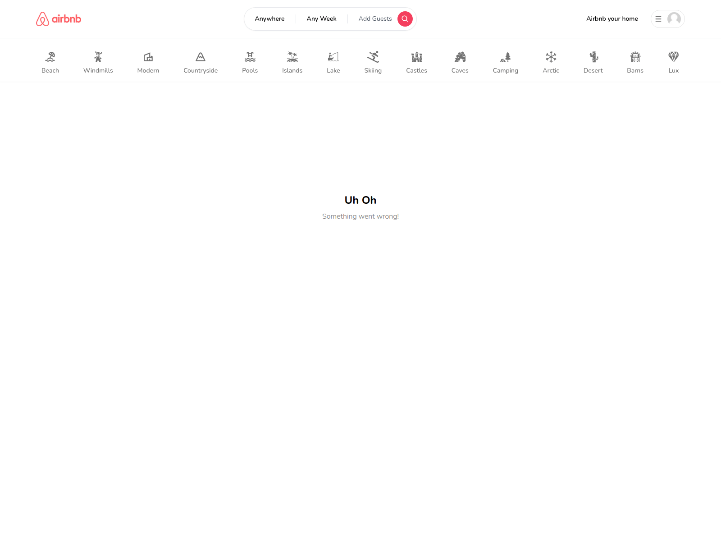721x541 pixels.
Task: Switch to the Countryside category
Action: tap(201, 62)
